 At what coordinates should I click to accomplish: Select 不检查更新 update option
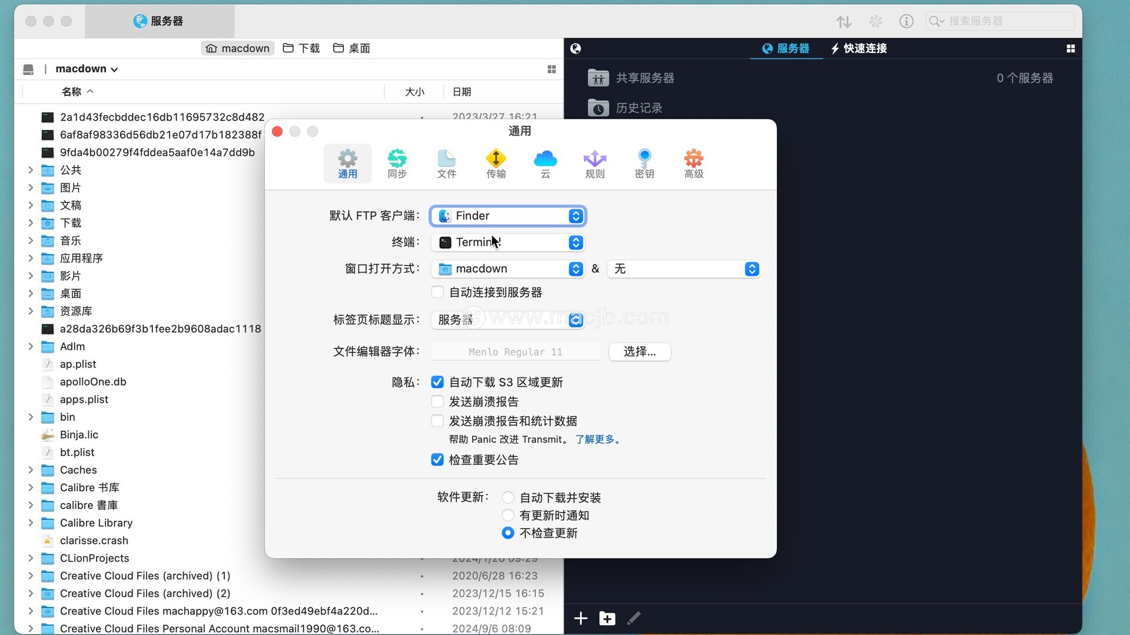click(508, 533)
